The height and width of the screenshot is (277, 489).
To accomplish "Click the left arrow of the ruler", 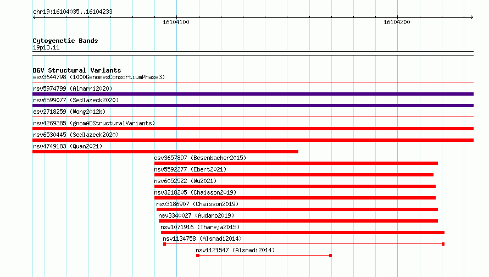I will click(34, 18).
